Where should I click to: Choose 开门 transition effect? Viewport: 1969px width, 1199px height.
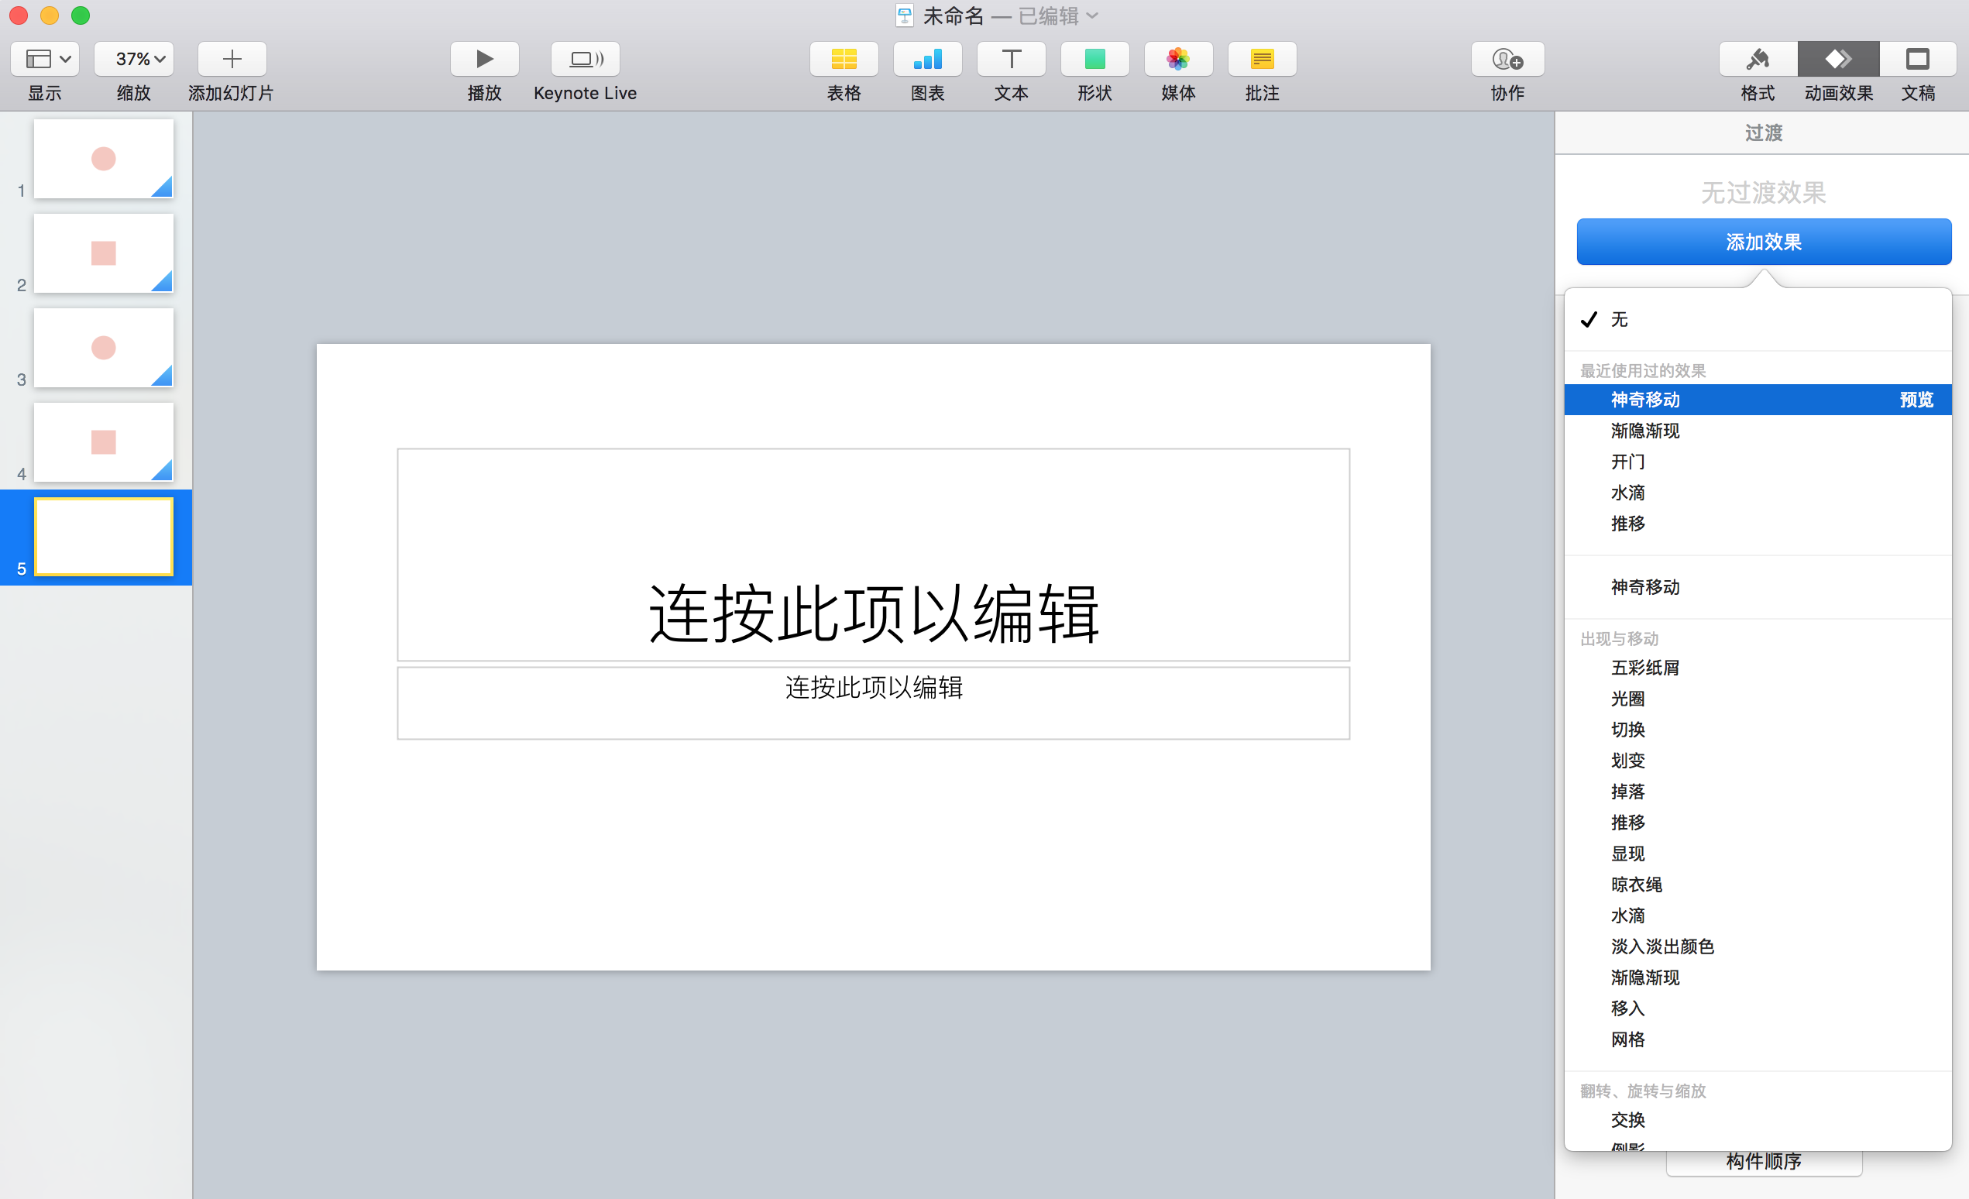click(x=1758, y=462)
